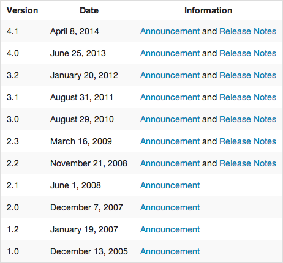The width and height of the screenshot is (283, 263).
Task: Select the Version column header
Action: click(22, 10)
